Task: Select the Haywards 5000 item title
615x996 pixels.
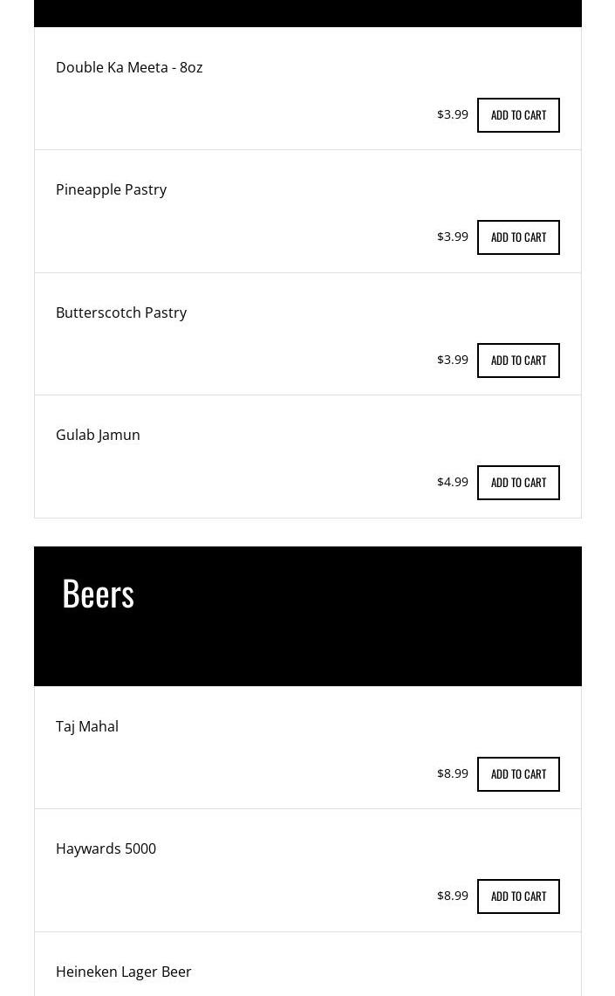Action: (x=106, y=848)
